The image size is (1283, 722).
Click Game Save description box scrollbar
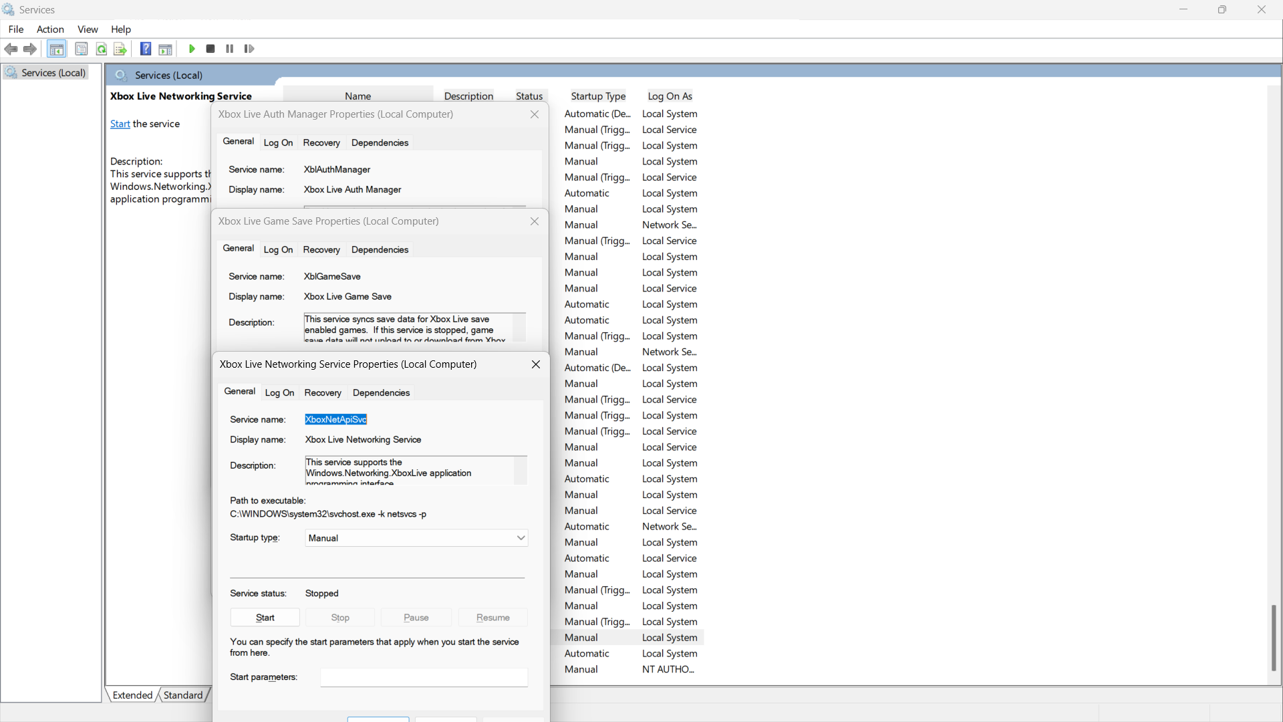click(x=519, y=328)
